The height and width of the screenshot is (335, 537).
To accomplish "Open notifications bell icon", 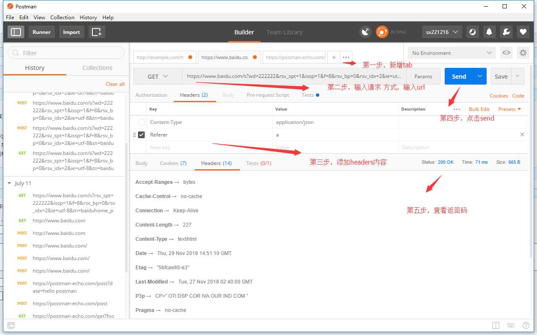I will (489, 32).
